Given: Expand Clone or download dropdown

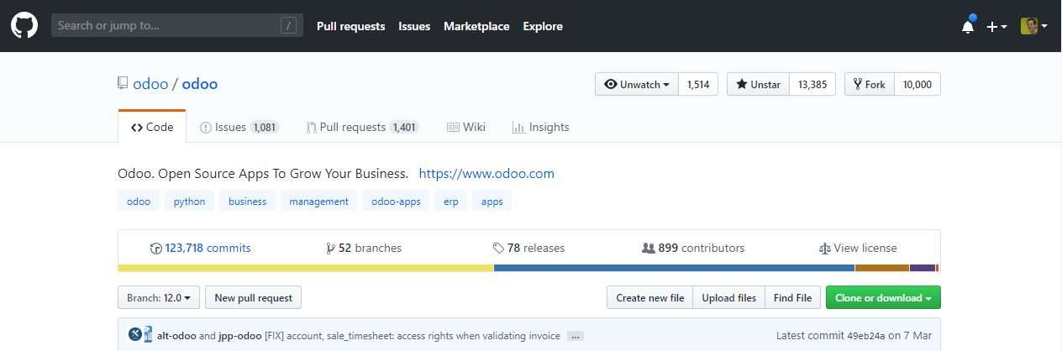Looking at the screenshot, I should point(883,297).
